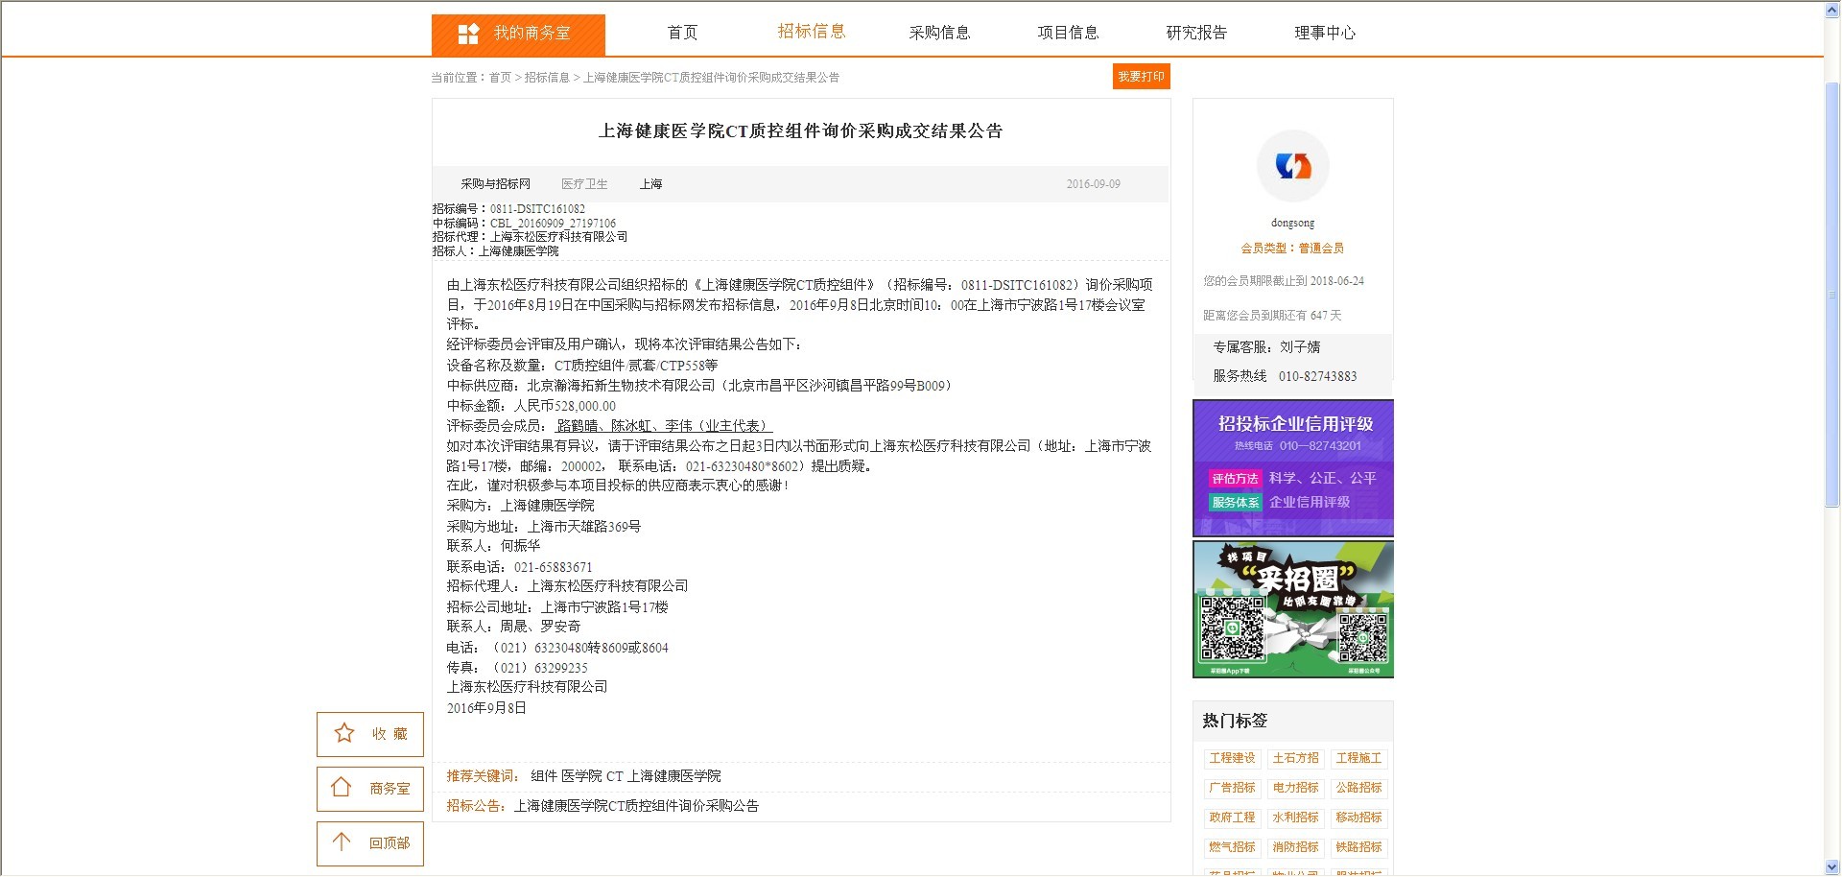Click the up arrow 回顶部 icon
1842x877 pixels.
(x=342, y=842)
